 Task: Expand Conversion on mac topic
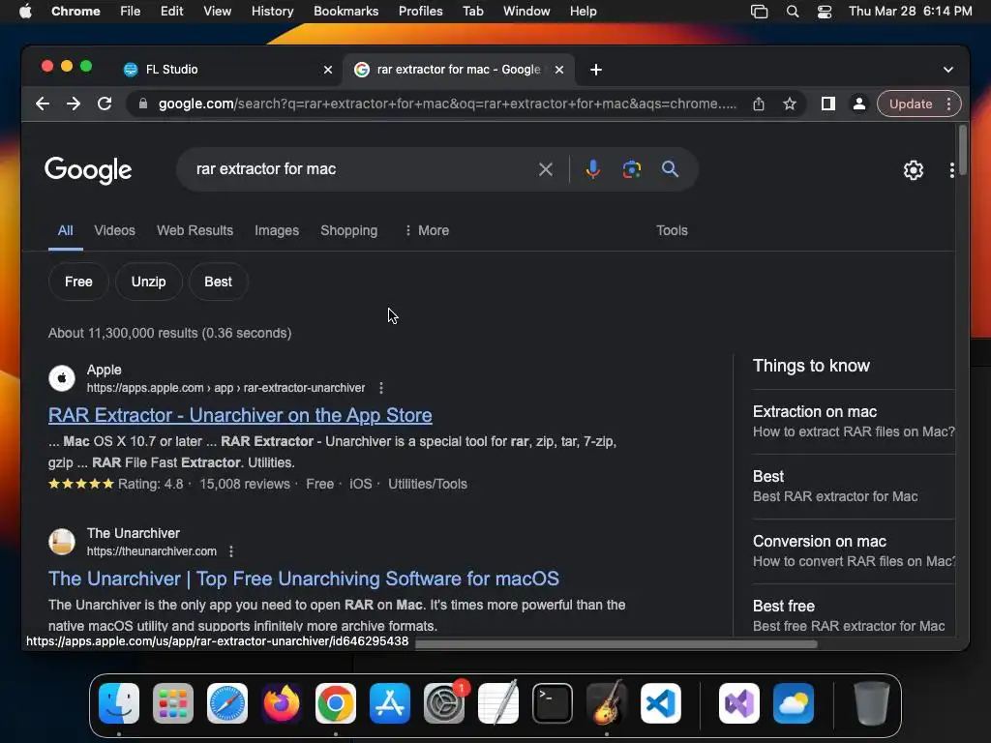[x=854, y=550]
